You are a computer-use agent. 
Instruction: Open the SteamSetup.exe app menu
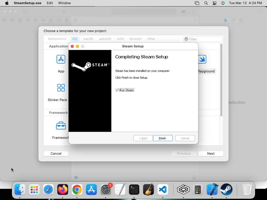tap(28, 3)
